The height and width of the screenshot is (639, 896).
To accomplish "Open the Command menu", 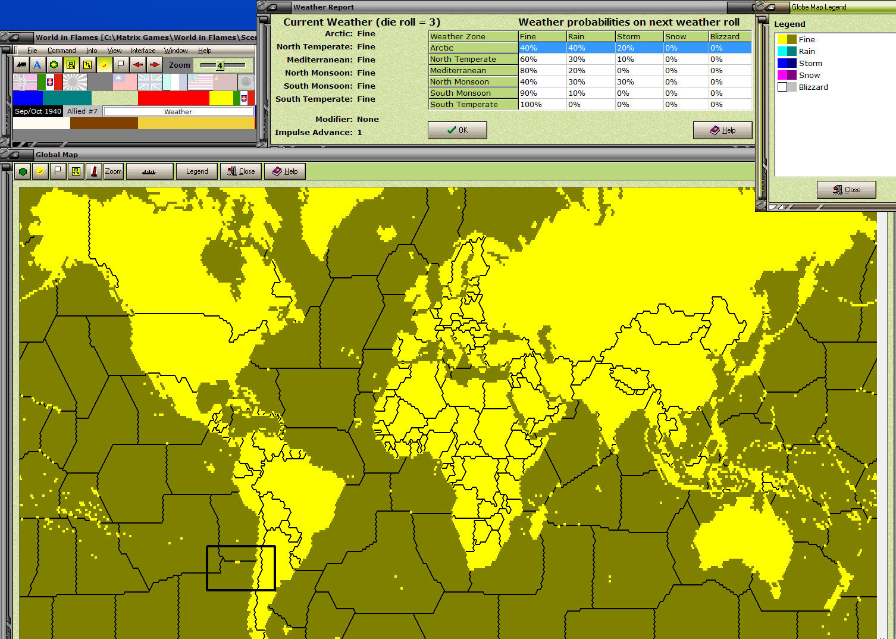I will 61,50.
